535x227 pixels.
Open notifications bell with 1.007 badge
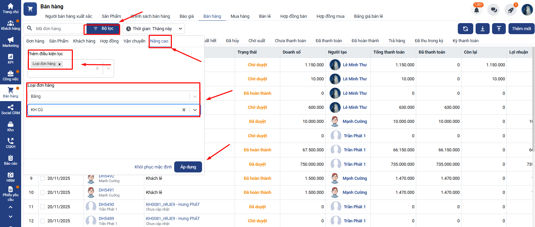tap(477, 10)
